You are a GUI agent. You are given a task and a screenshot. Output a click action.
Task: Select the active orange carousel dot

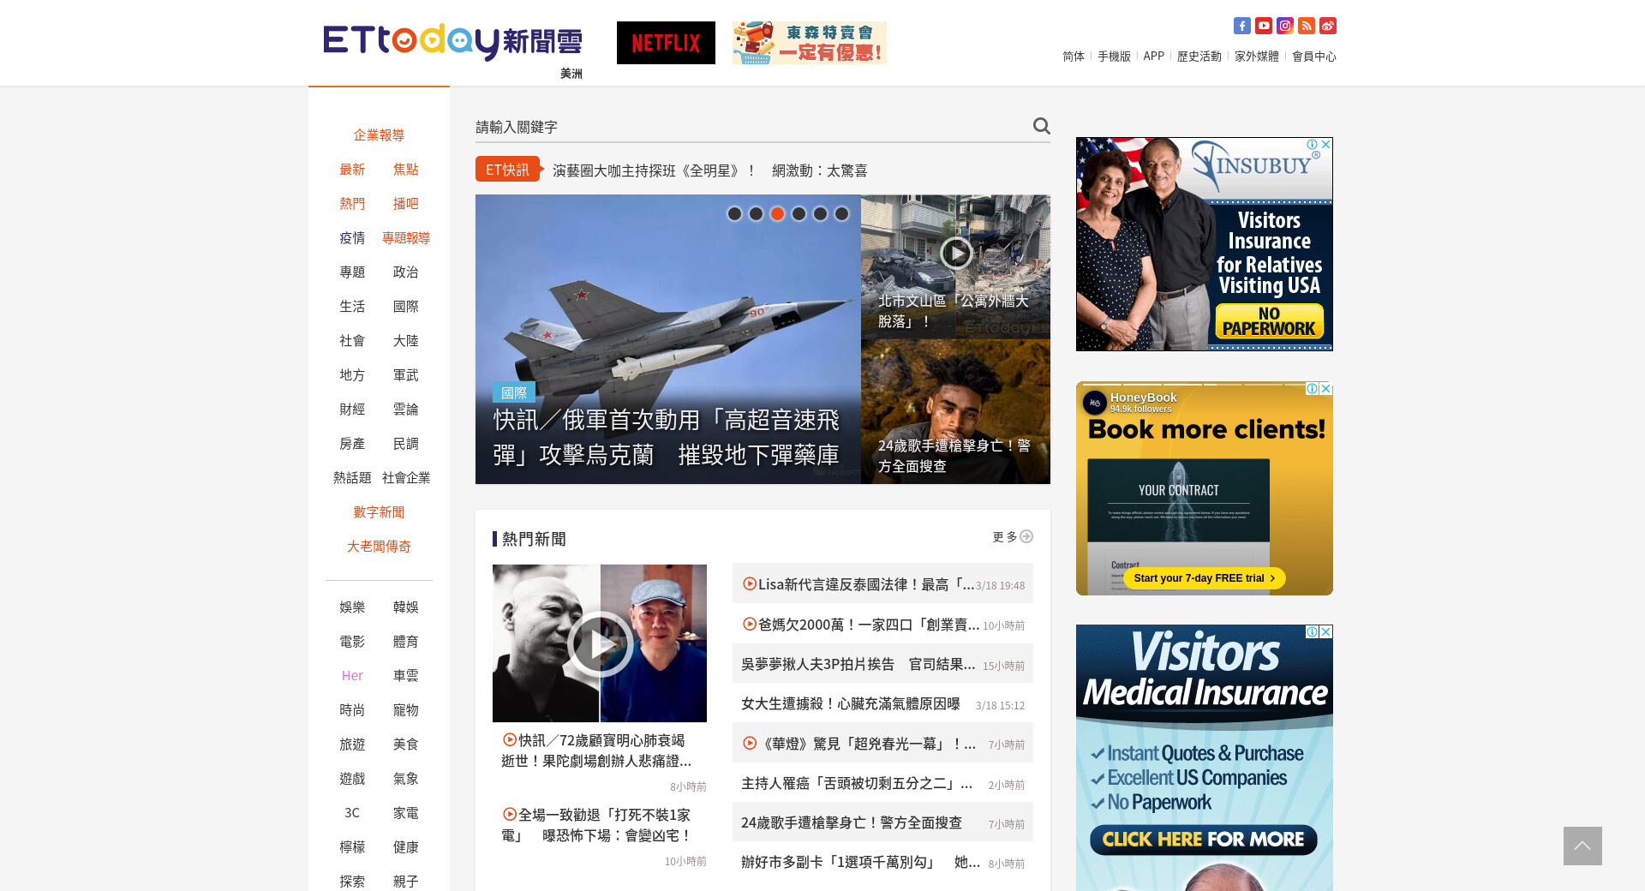coord(777,213)
